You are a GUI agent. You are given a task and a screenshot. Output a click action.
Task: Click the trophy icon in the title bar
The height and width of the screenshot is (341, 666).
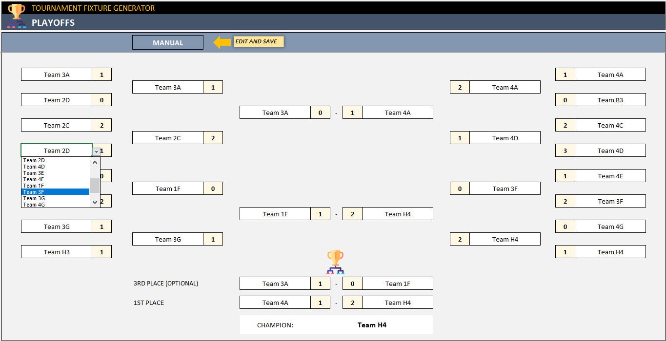[18, 8]
